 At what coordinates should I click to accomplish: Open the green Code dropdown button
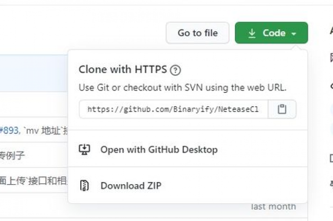coord(271,33)
